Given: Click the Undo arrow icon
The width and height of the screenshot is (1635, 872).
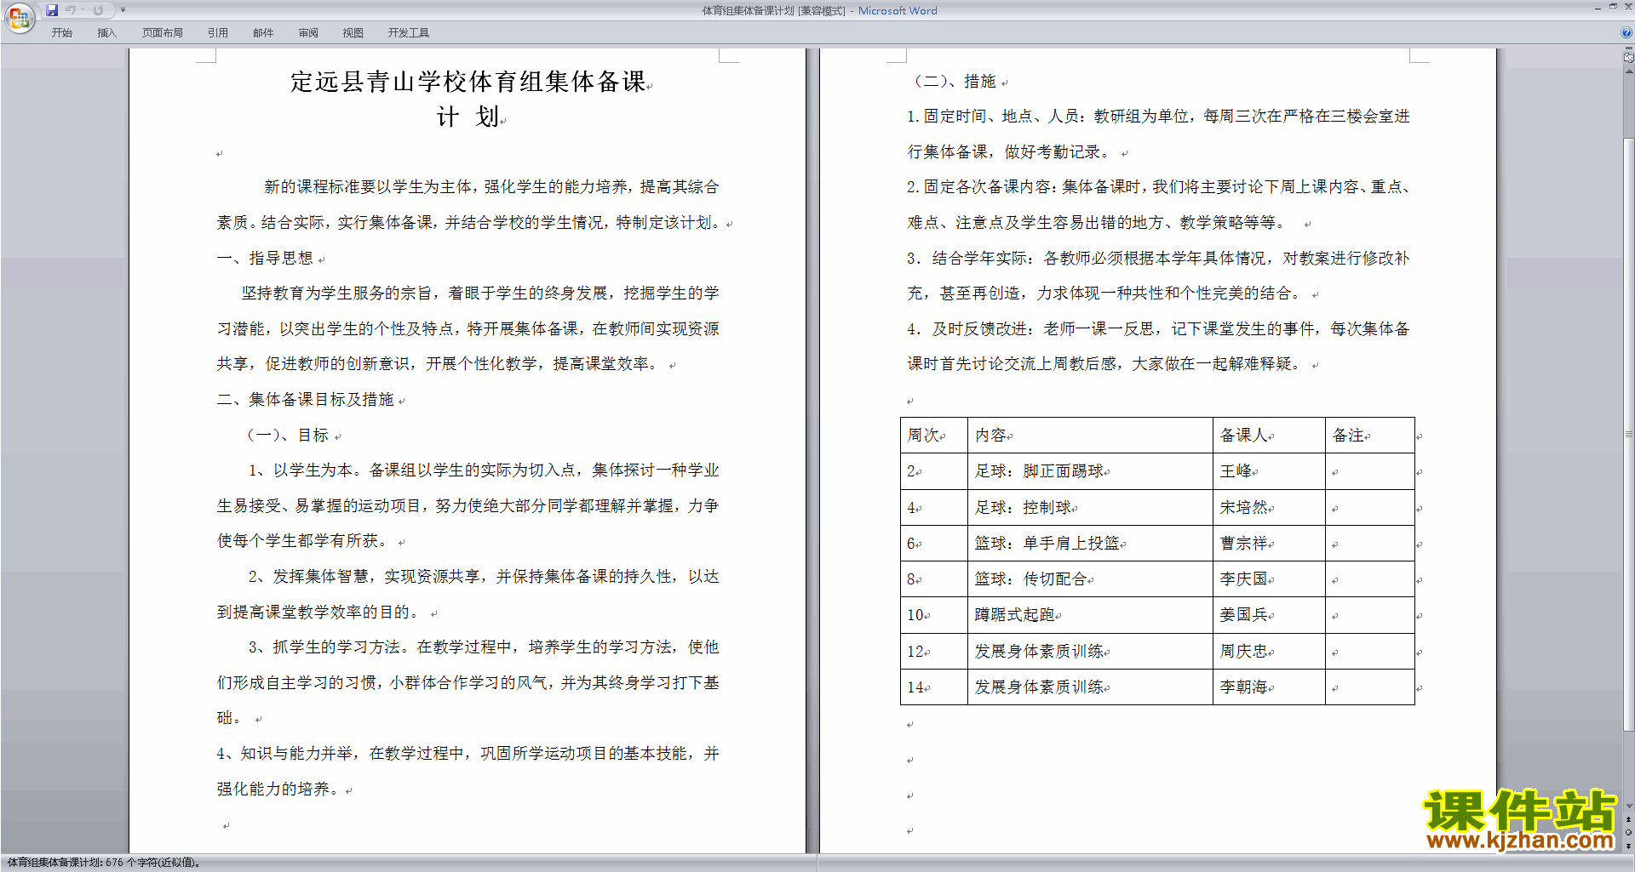Looking at the screenshot, I should [71, 10].
